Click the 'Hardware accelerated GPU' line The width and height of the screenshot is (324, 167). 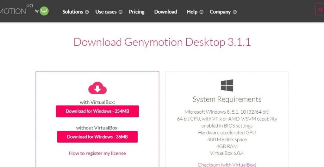coord(227,133)
